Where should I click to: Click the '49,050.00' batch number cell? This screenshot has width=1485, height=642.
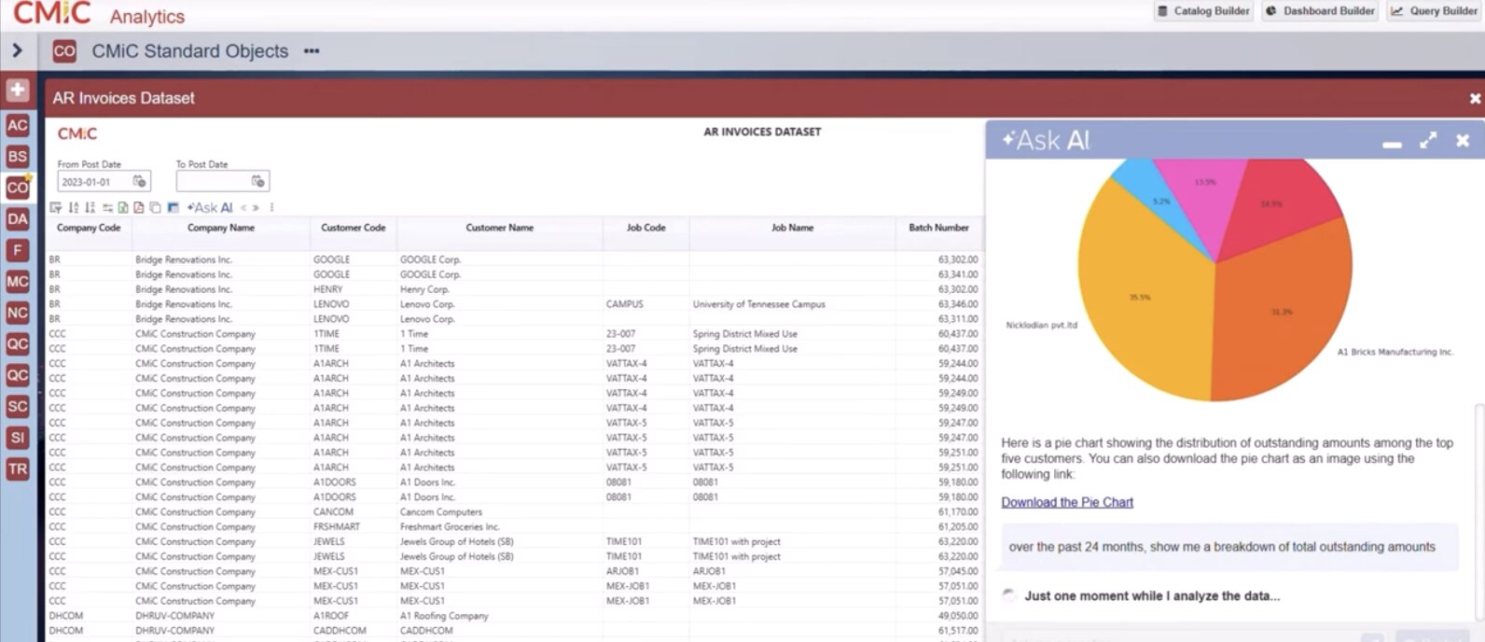(x=958, y=616)
